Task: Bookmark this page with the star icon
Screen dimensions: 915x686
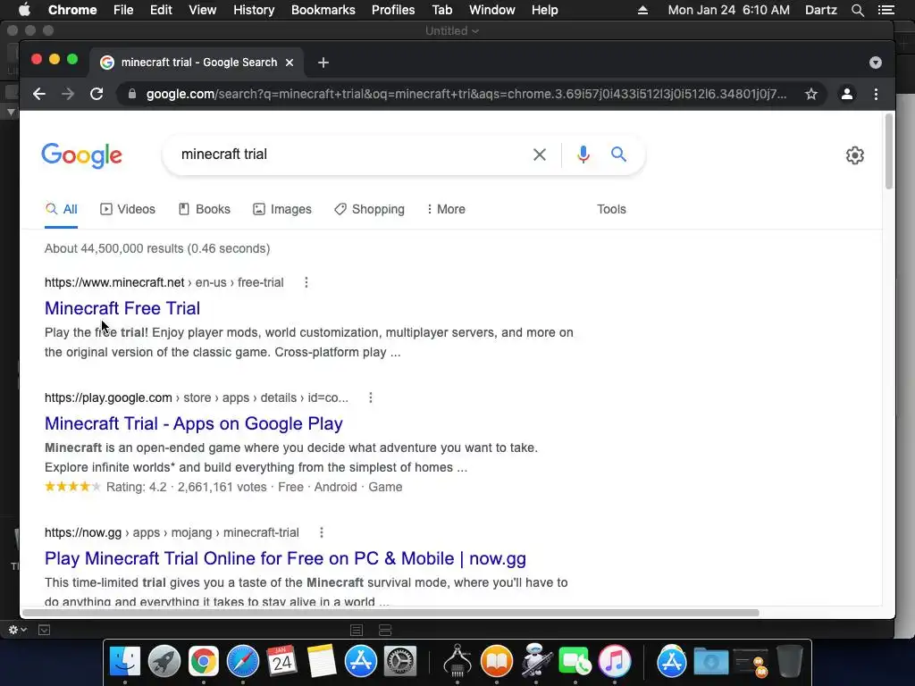Action: [x=811, y=94]
